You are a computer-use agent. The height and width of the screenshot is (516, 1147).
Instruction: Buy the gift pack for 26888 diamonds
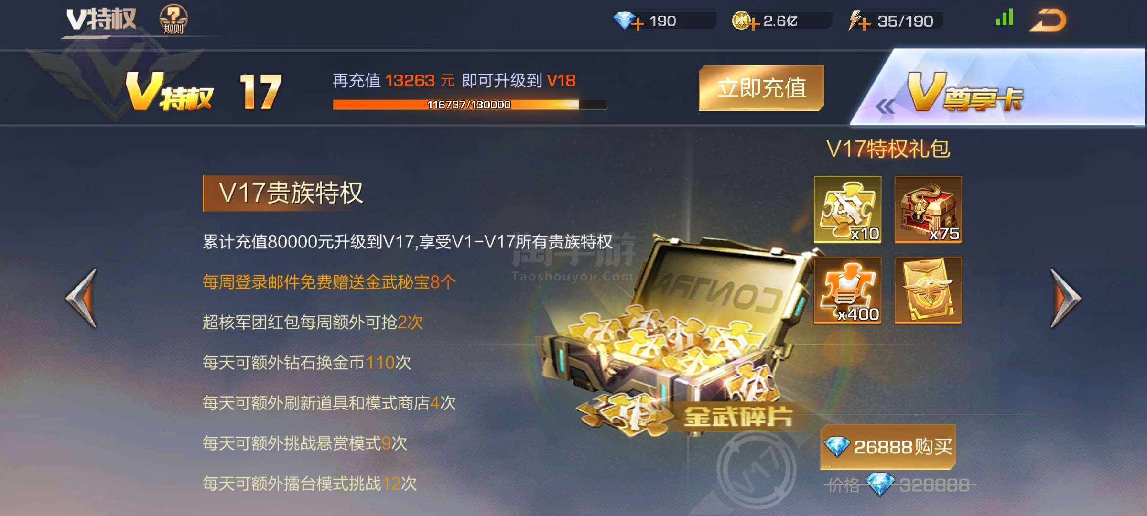[x=888, y=447]
